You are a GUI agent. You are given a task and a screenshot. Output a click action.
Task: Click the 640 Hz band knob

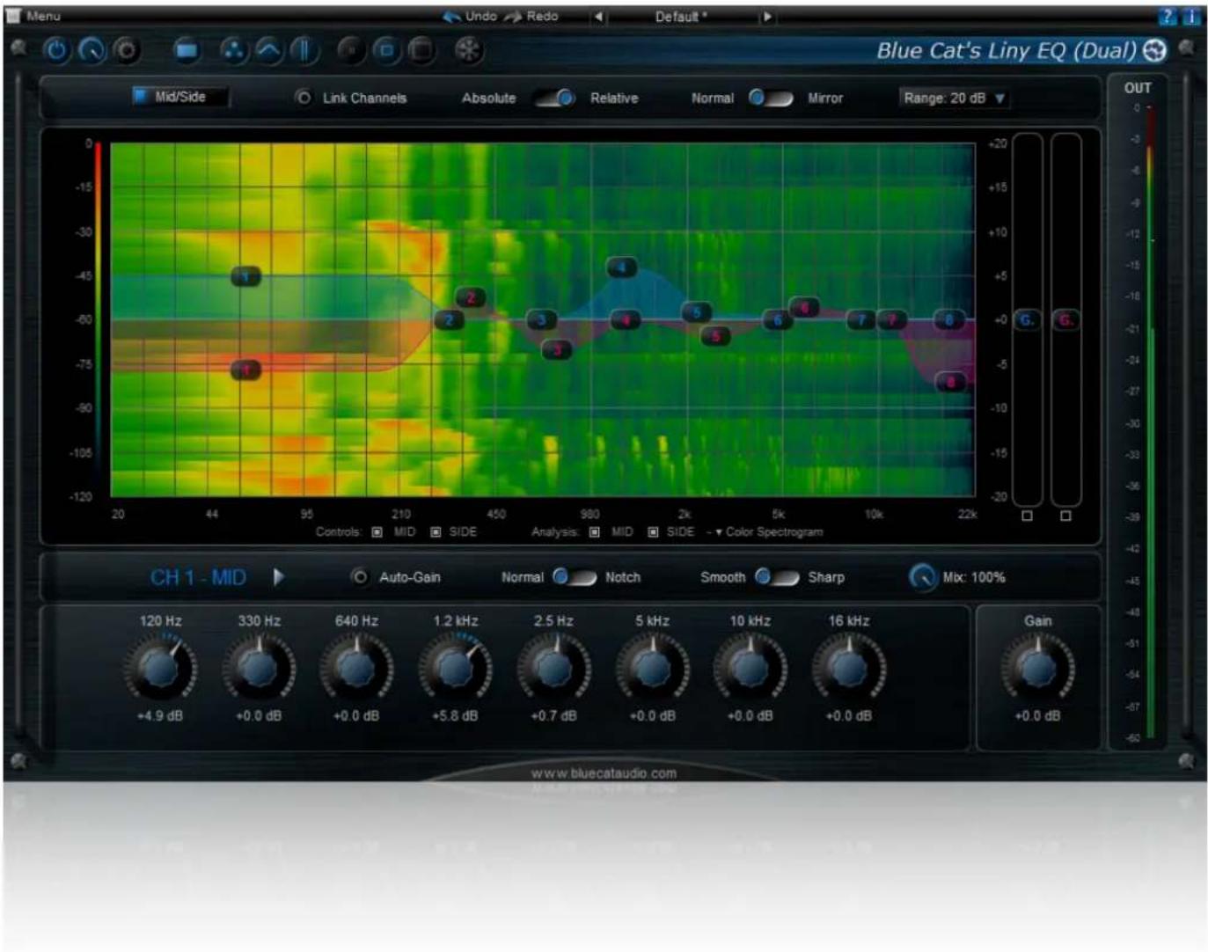(356, 669)
